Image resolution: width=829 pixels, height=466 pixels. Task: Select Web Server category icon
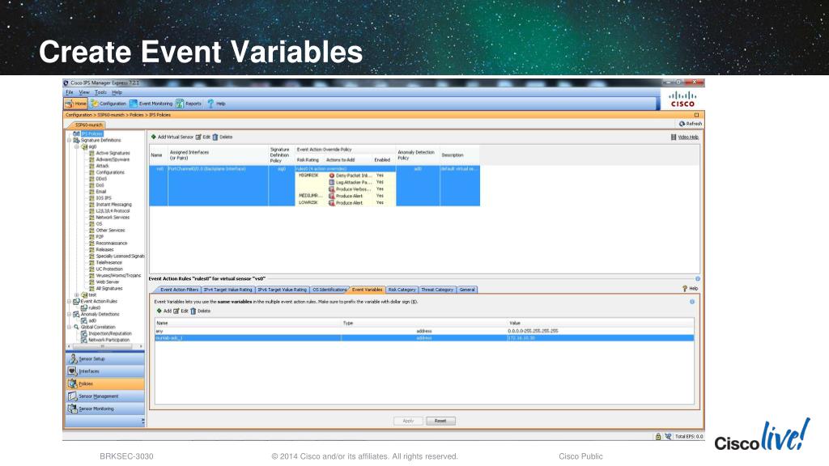92,282
